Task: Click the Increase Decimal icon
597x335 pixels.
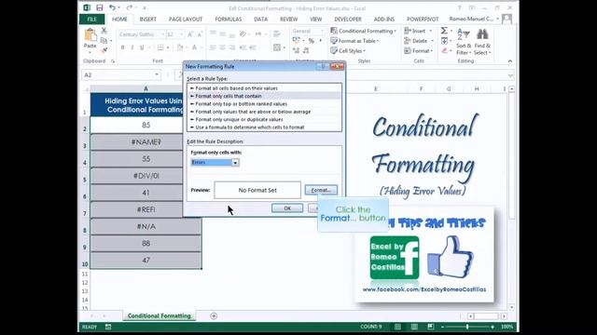Action: tap(297, 50)
